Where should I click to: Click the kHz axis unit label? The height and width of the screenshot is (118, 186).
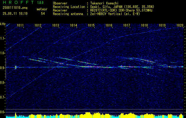(x=3, y=24)
